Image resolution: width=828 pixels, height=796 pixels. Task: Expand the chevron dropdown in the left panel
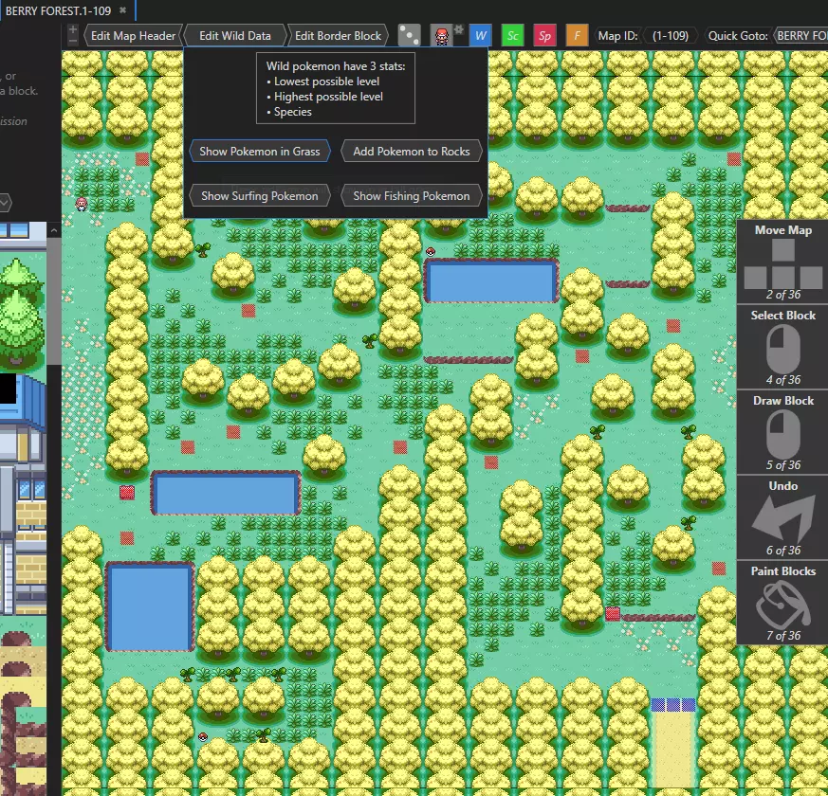[4, 203]
